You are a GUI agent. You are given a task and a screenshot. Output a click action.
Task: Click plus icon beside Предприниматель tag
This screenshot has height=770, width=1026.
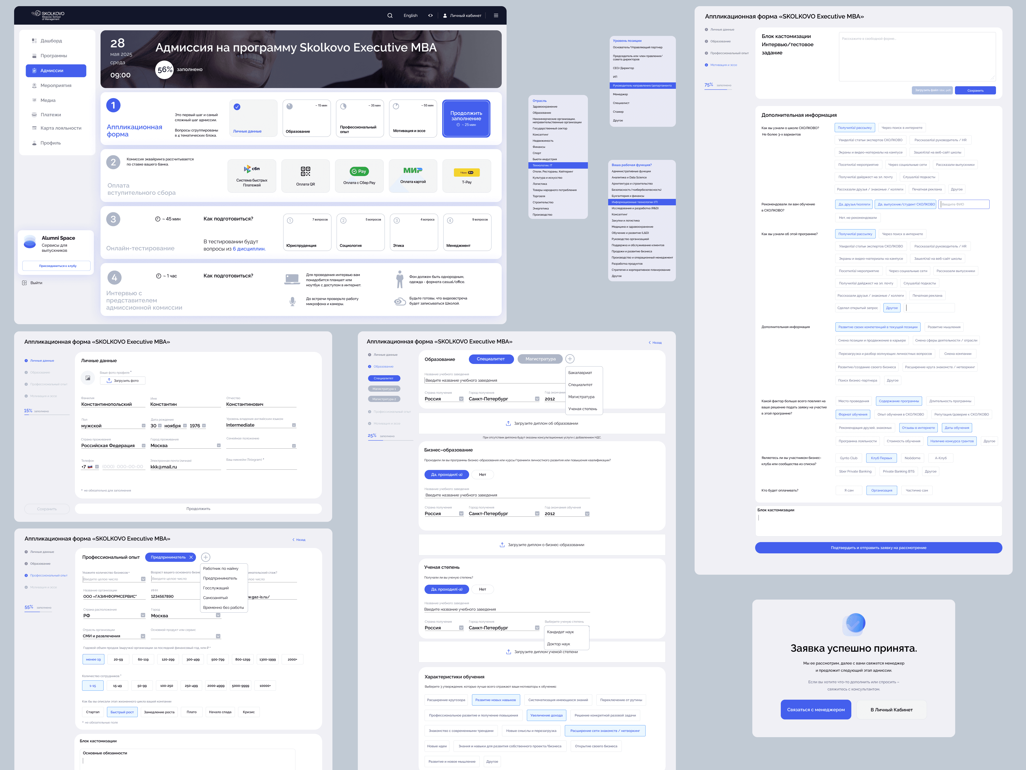tap(205, 557)
